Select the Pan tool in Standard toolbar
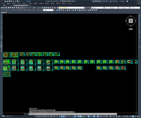141x118 pixels. (34, 8)
